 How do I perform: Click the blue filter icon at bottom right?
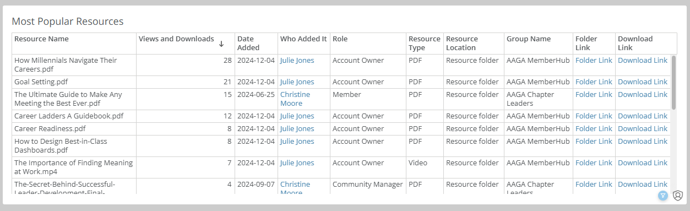coord(663,196)
